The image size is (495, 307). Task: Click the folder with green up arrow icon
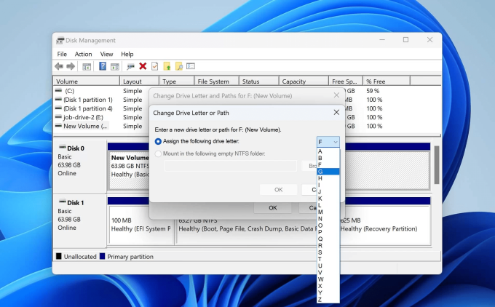[x=167, y=66]
